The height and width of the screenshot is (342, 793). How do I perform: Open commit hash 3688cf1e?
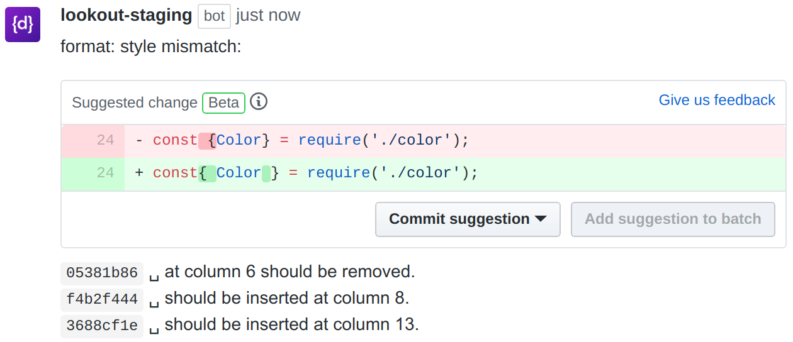coord(102,326)
